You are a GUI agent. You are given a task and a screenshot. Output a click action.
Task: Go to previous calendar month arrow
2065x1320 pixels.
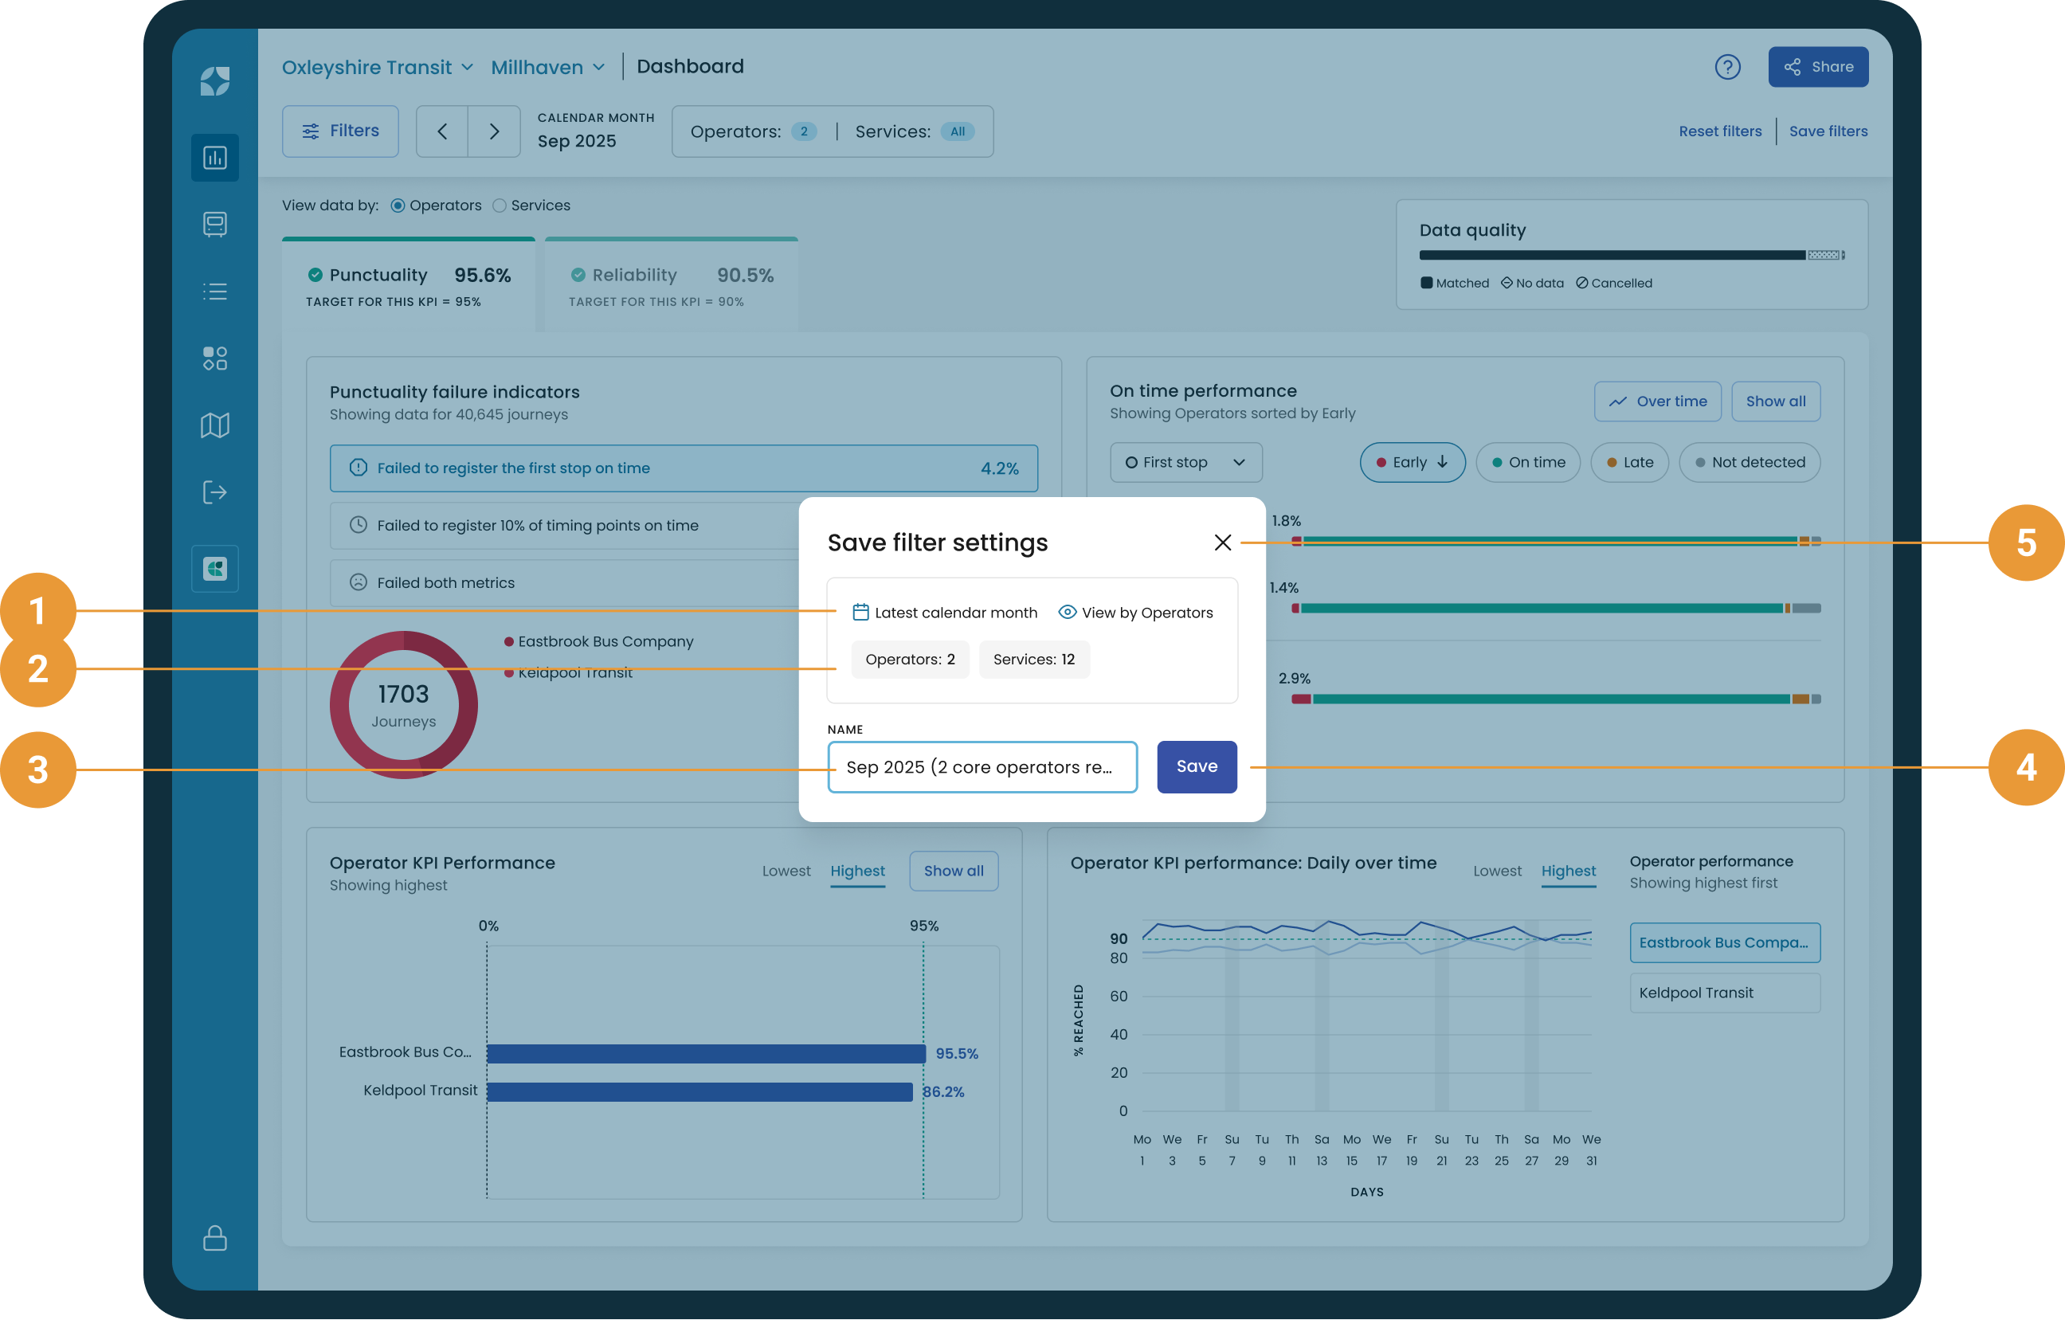[442, 131]
